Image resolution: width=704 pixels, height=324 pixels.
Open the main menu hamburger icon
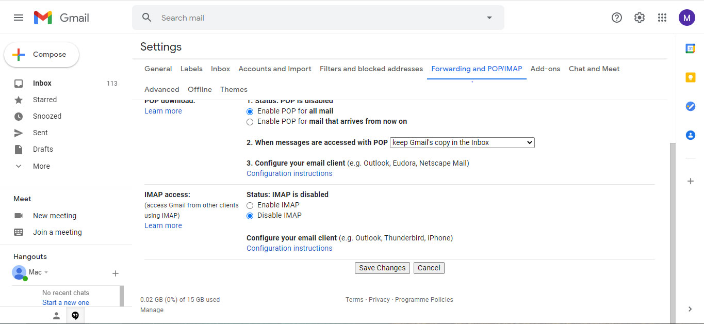[19, 18]
